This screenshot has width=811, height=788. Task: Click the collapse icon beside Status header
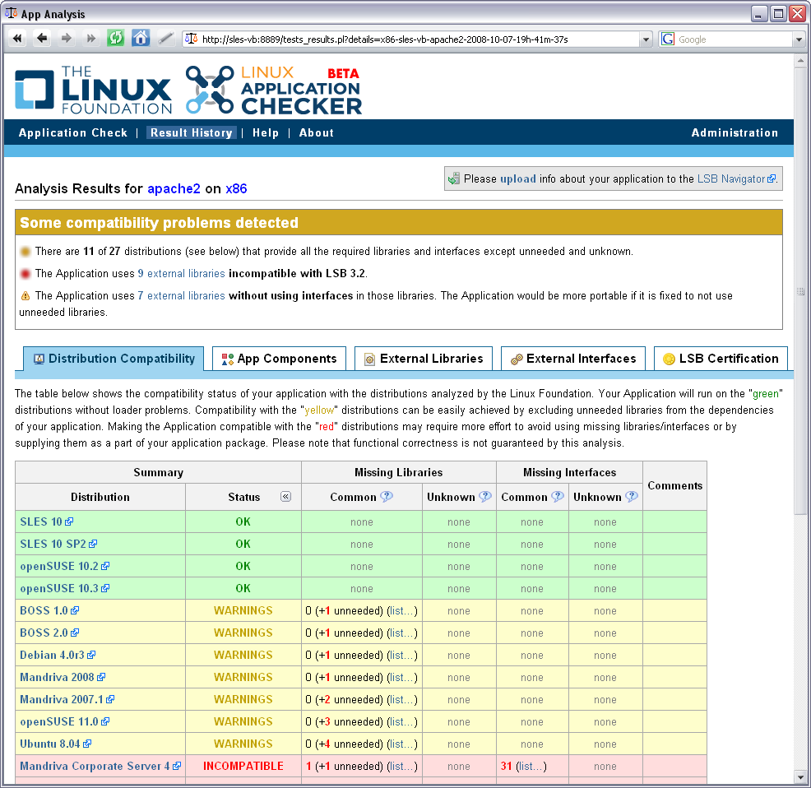[x=285, y=497]
